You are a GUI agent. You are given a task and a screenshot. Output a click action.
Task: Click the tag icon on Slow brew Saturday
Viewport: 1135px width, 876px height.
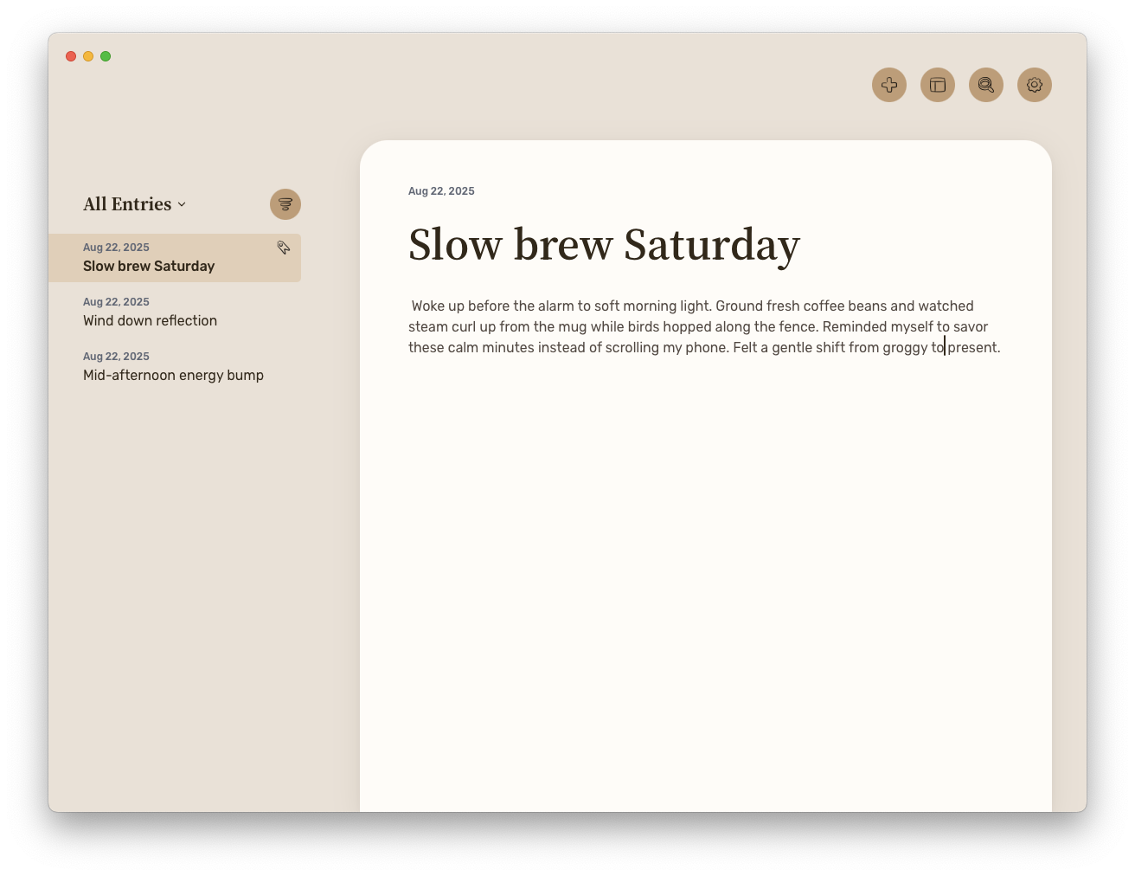(x=284, y=248)
